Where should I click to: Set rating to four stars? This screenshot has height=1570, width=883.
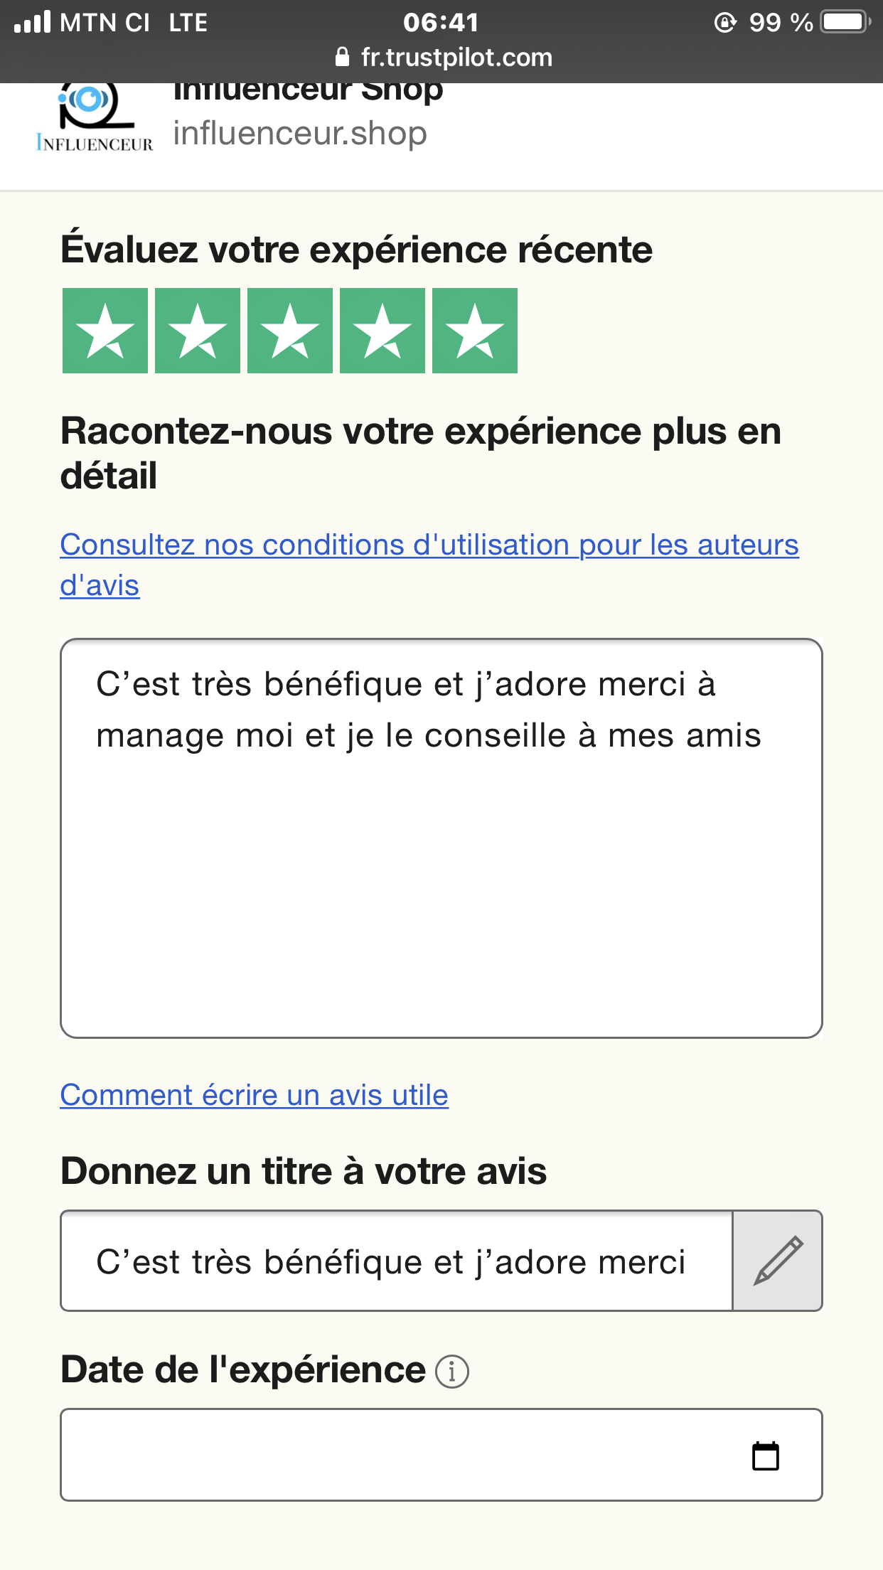click(382, 331)
